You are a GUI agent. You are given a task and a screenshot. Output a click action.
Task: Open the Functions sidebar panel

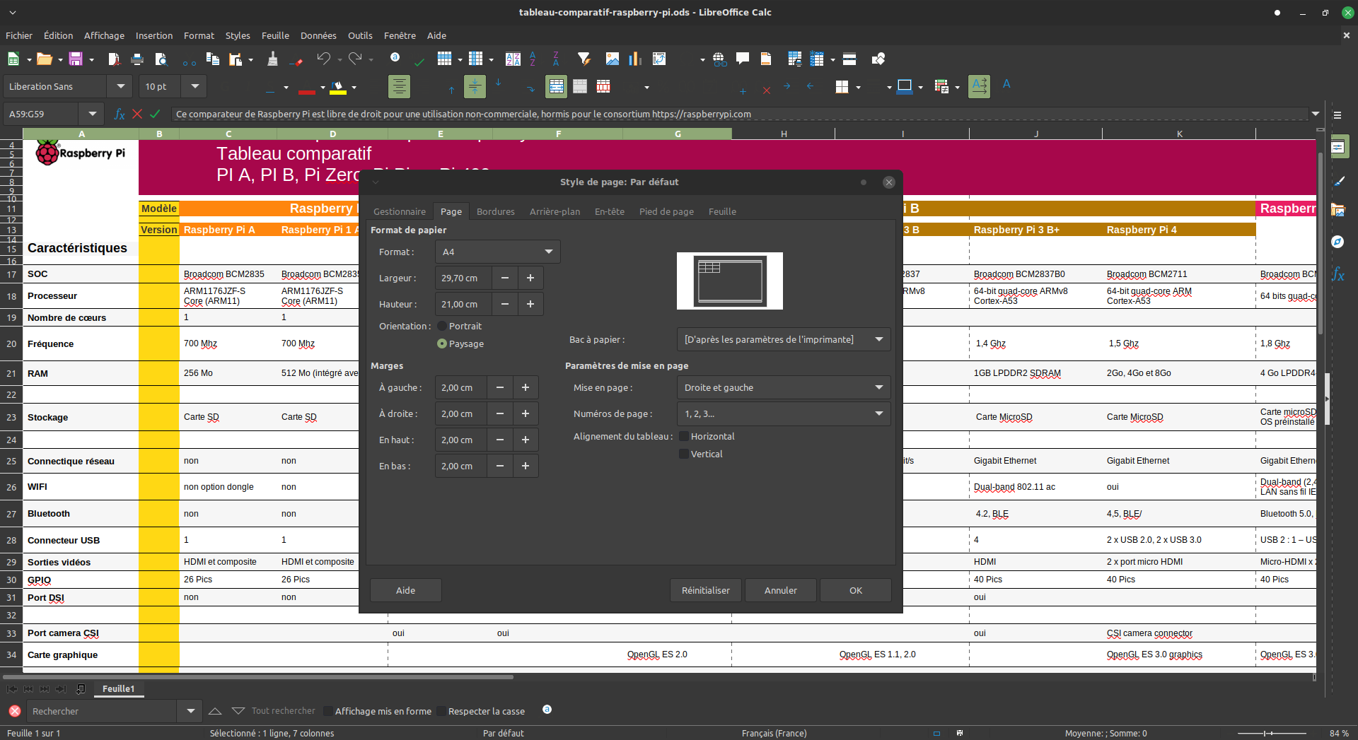point(1337,274)
